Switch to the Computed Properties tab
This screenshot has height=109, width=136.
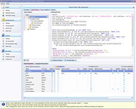click(42, 64)
